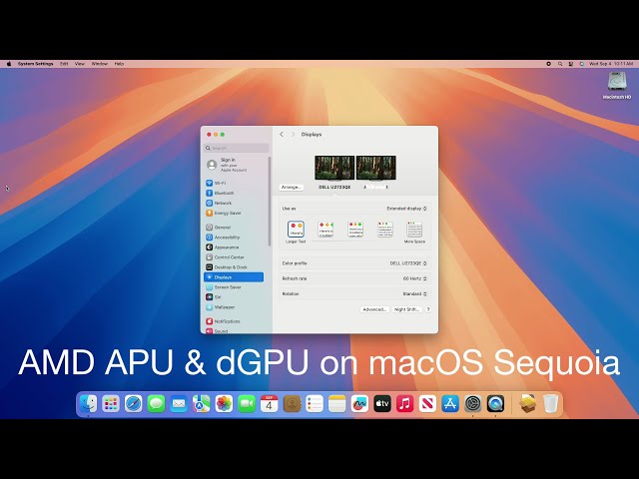The height and width of the screenshot is (479, 639).
Task: Launch Music from the Dock
Action: coord(404,403)
